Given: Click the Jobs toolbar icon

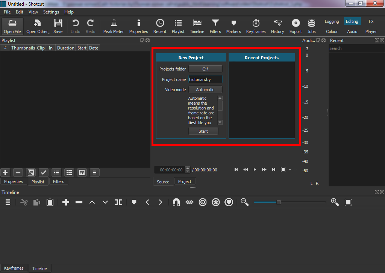Looking at the screenshot, I should click(x=311, y=26).
